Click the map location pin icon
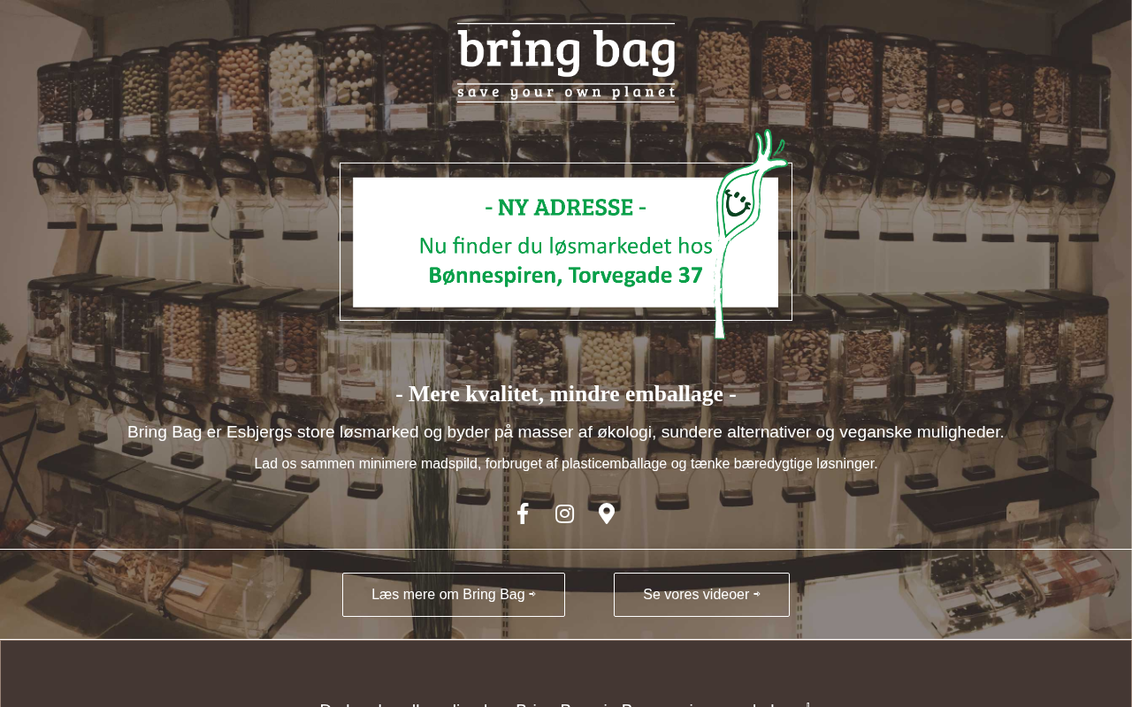Image resolution: width=1132 pixels, height=707 pixels. click(607, 513)
